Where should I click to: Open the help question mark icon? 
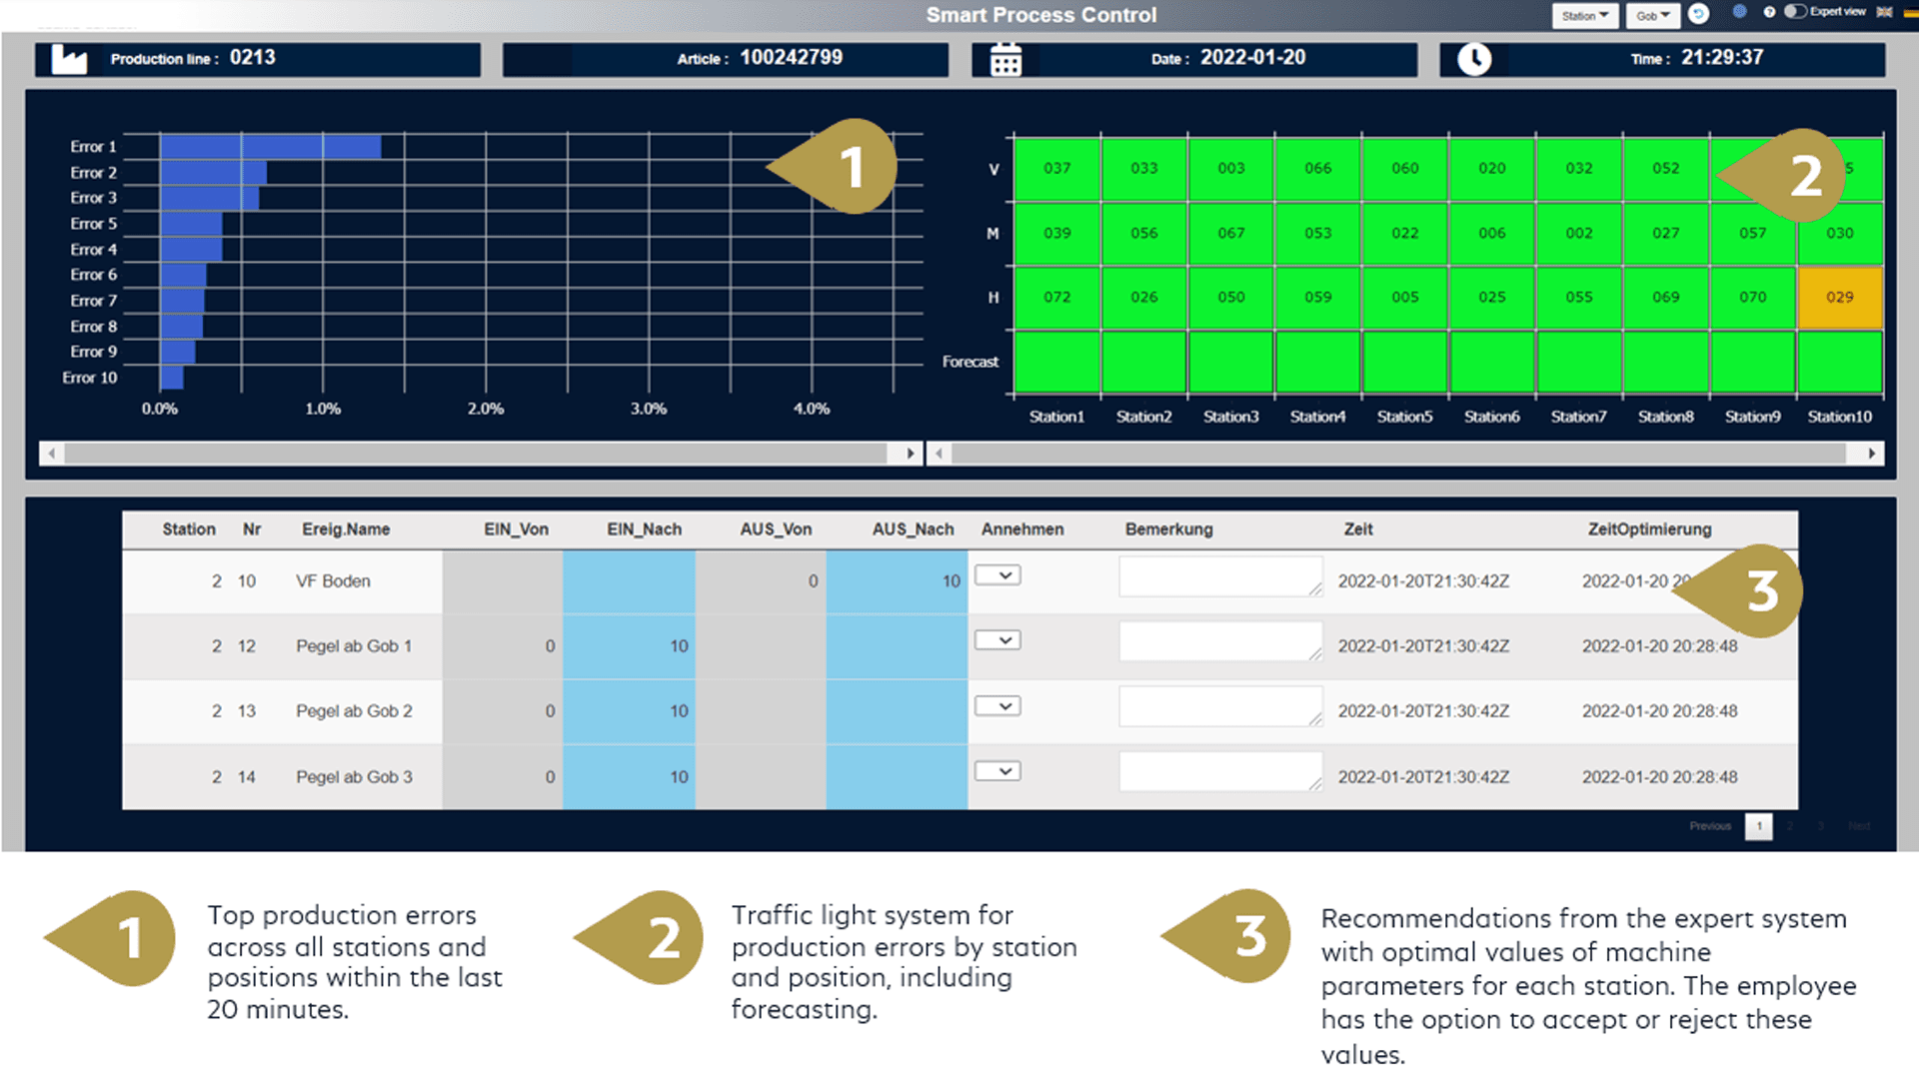click(x=1769, y=13)
